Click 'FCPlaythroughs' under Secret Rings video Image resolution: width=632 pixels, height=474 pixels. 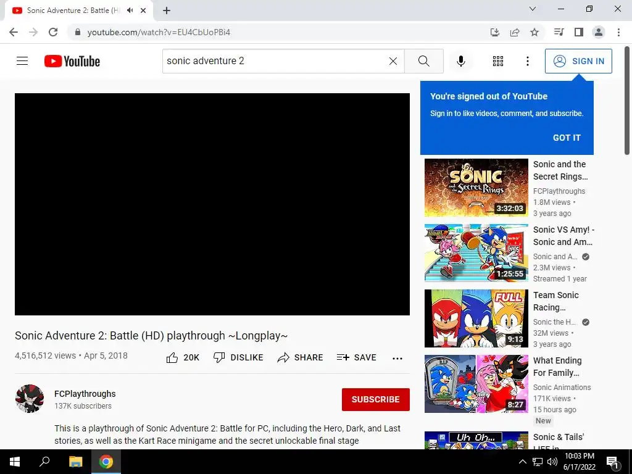click(559, 191)
